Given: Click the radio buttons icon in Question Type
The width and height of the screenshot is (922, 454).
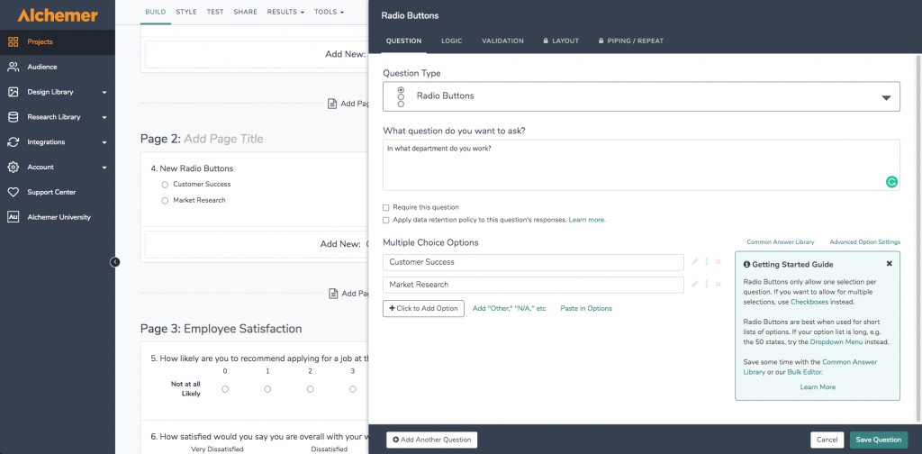Looking at the screenshot, I should click(401, 96).
